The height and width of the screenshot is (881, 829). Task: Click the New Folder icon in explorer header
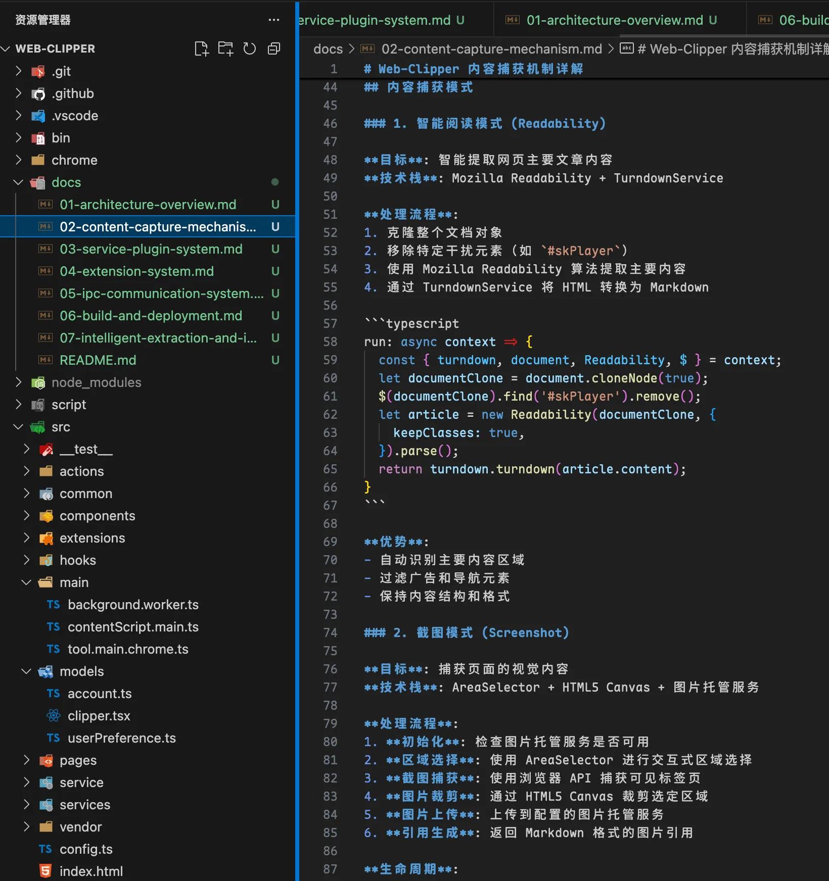pyautogui.click(x=225, y=48)
